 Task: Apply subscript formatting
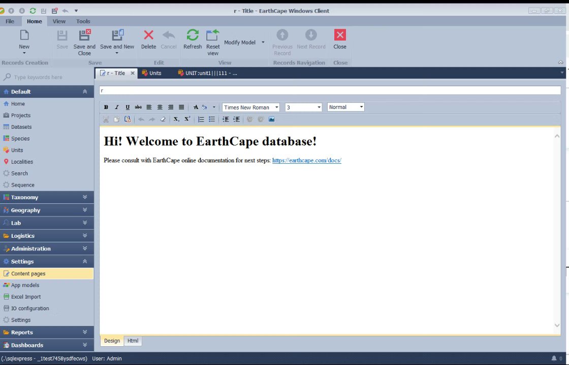(x=176, y=119)
